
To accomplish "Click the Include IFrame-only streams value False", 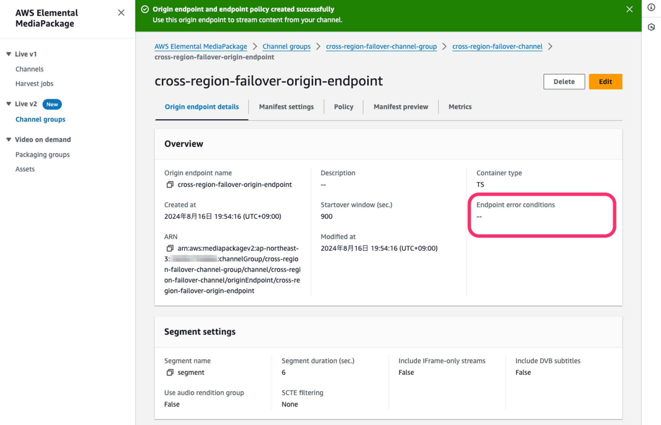I will (x=406, y=372).
